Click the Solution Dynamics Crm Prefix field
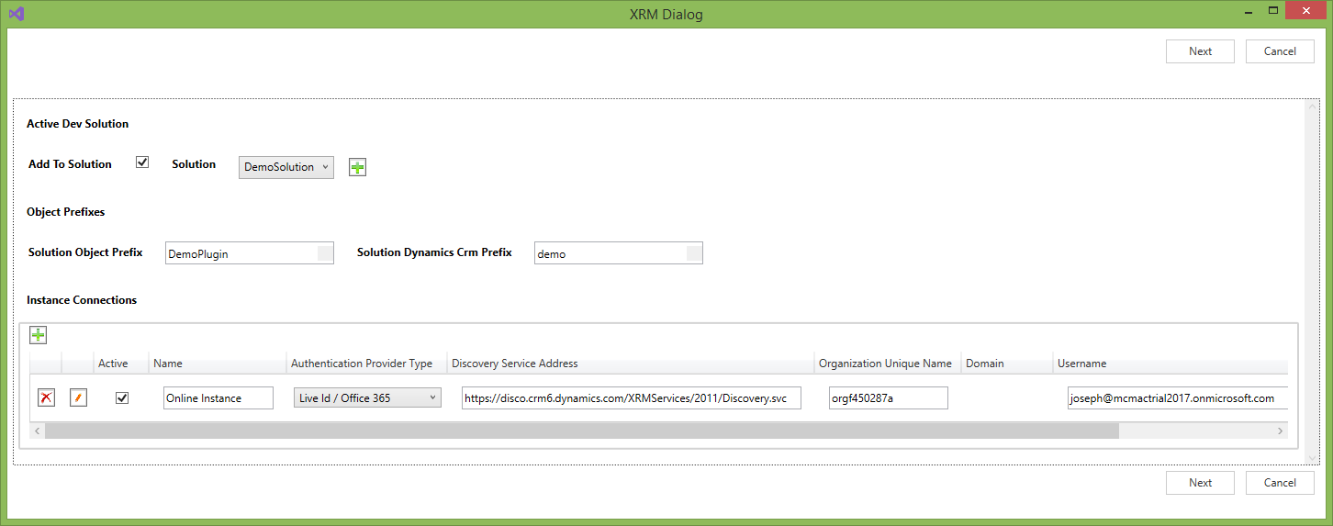 610,253
